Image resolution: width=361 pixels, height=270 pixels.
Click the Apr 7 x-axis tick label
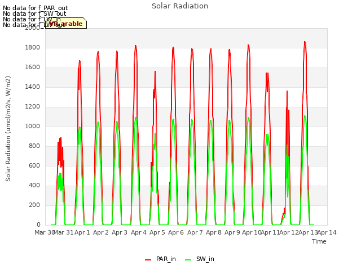point(195,232)
